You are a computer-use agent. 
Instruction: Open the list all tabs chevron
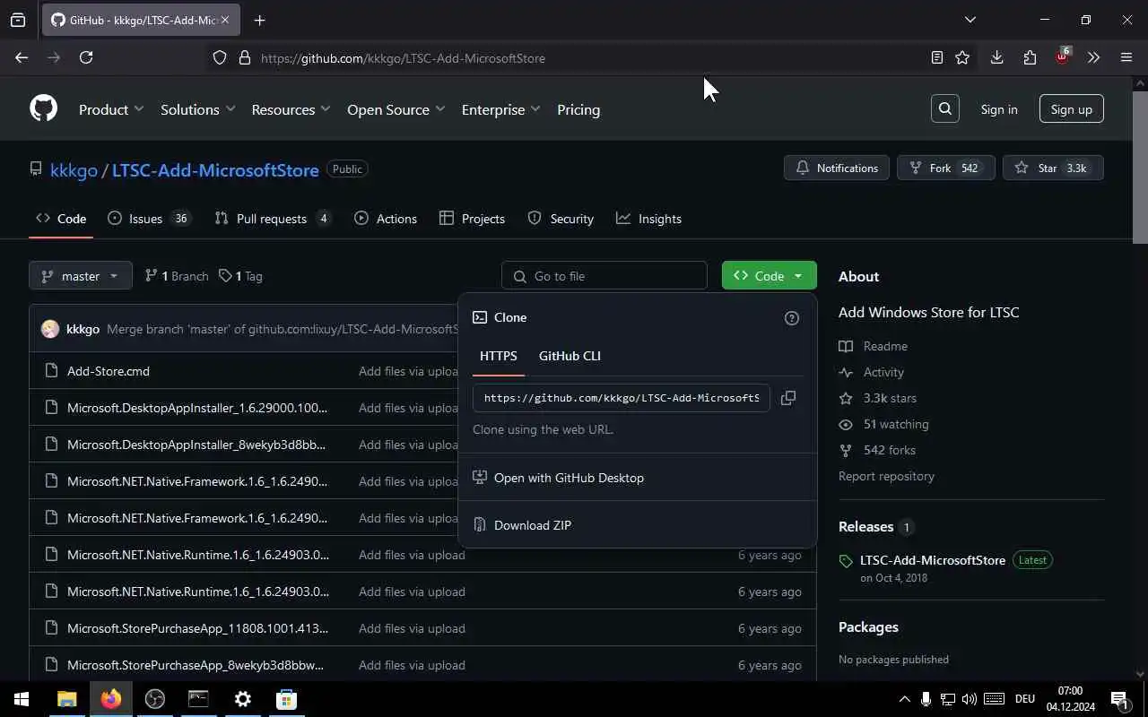970,20
